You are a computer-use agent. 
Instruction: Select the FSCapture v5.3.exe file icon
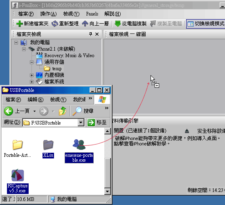18,176
